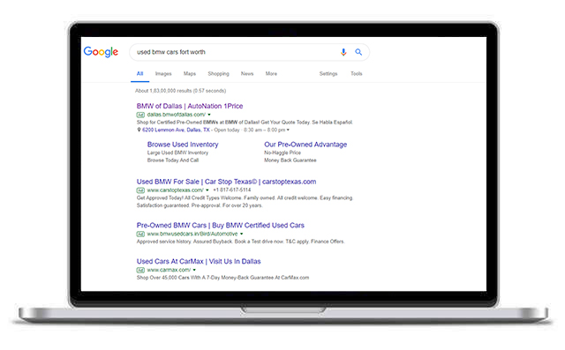The width and height of the screenshot is (565, 350).
Task: Open the Browse Used Inventory sitelink
Action: [x=183, y=145]
